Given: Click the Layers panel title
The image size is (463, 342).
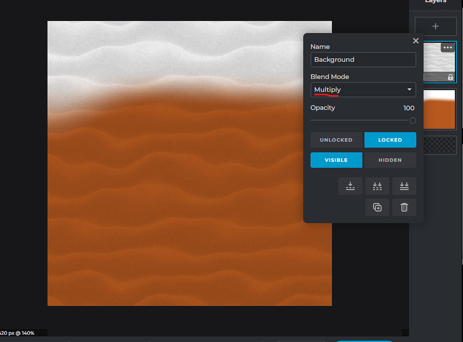Looking at the screenshot, I should (x=435, y=2).
